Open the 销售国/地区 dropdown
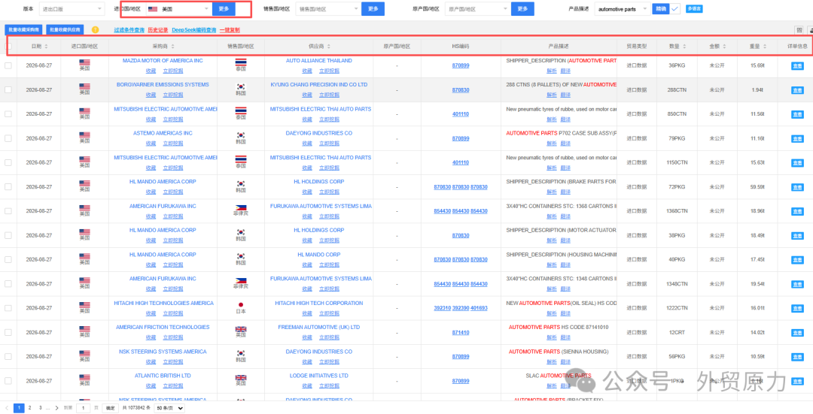The width and height of the screenshot is (813, 414). 327,9
